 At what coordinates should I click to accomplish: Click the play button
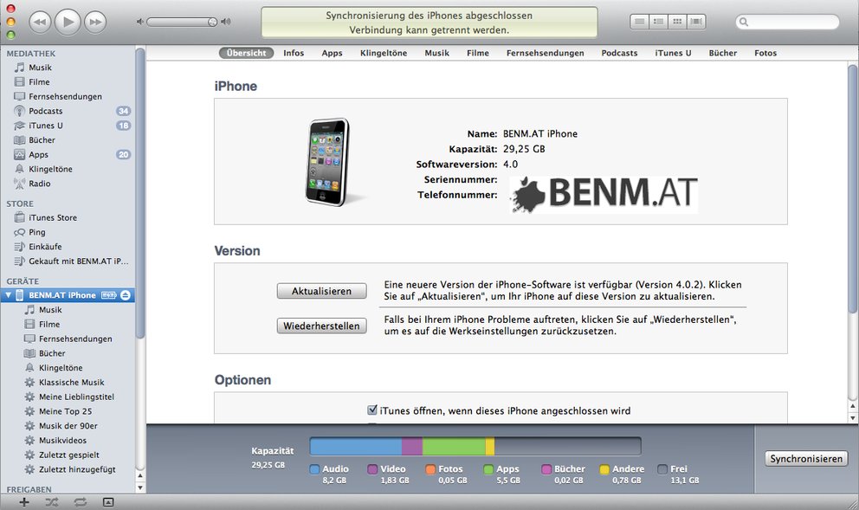(68, 22)
